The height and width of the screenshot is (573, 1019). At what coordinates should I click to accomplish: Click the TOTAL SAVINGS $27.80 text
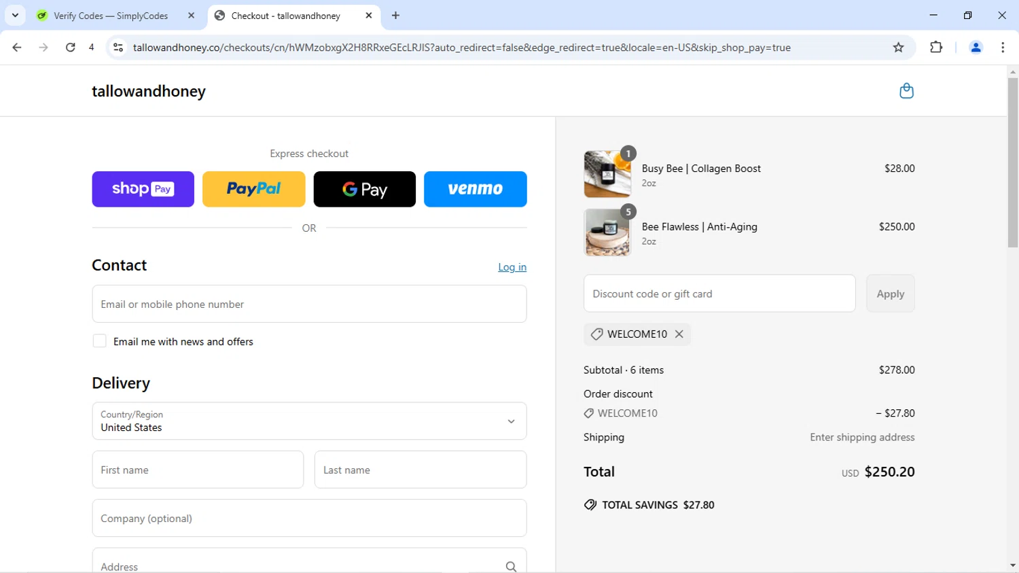point(658,505)
